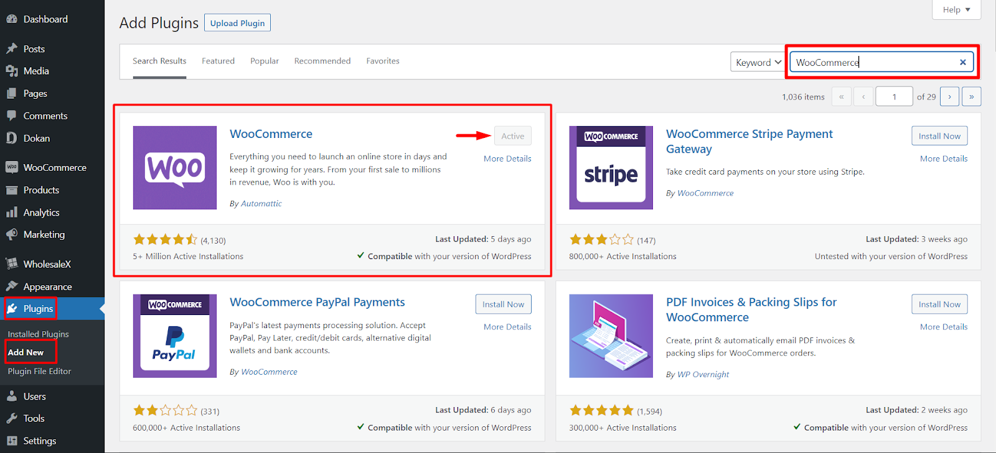Click the current page number field
This screenshot has height=453, width=996.
tap(894, 96)
